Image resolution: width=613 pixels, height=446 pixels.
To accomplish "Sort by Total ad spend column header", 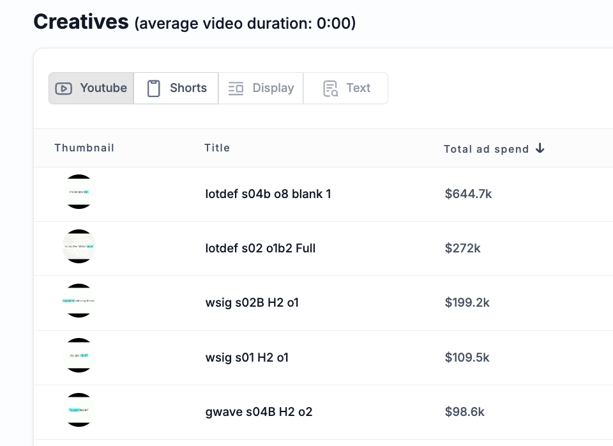I will point(494,149).
